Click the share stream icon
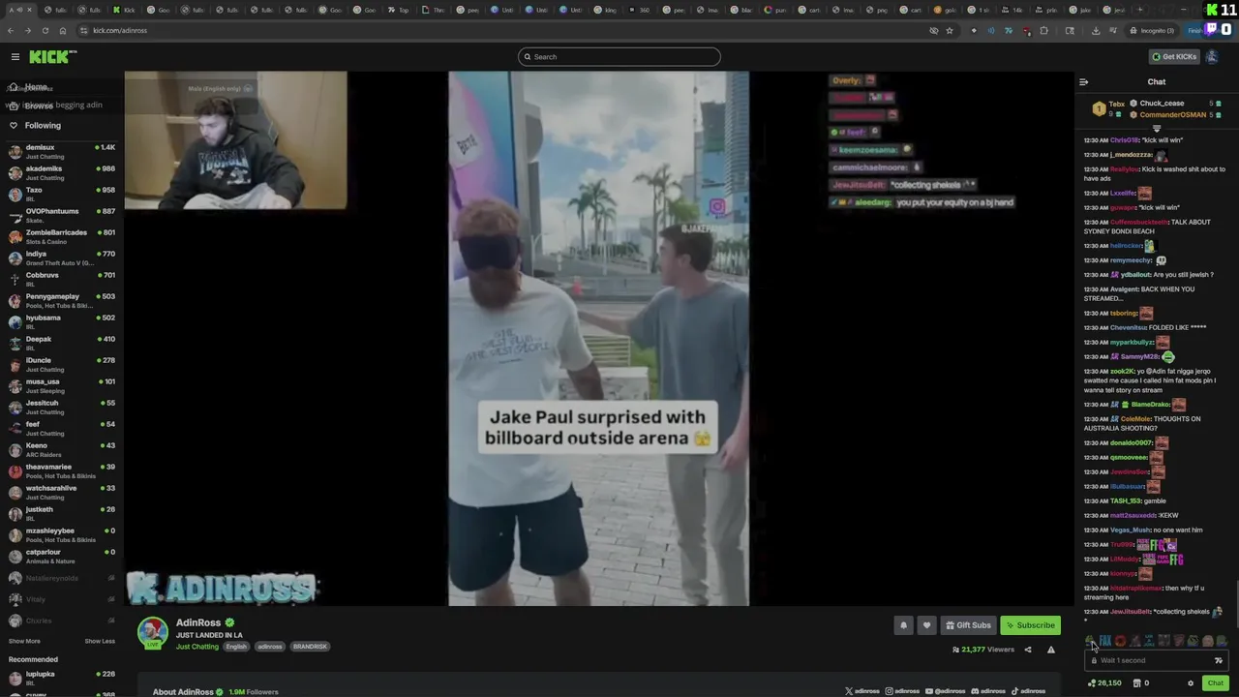 coord(1028,650)
